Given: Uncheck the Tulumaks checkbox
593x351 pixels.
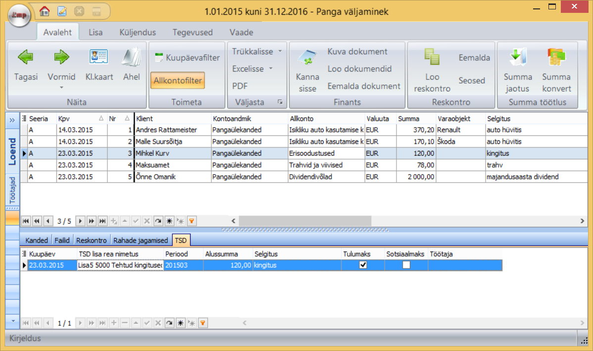Looking at the screenshot, I should 363,265.
